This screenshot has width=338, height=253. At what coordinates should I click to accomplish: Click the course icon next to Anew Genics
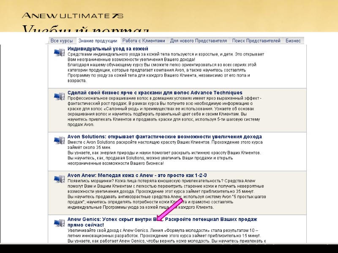click(x=59, y=223)
